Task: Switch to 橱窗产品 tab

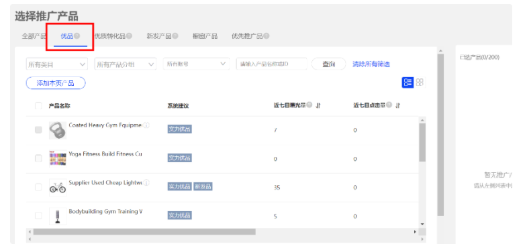Action: [205, 36]
